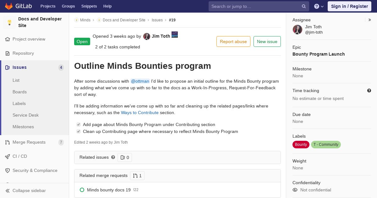
Task: Click the Merge Requests sidebar icon
Action: click(8, 142)
